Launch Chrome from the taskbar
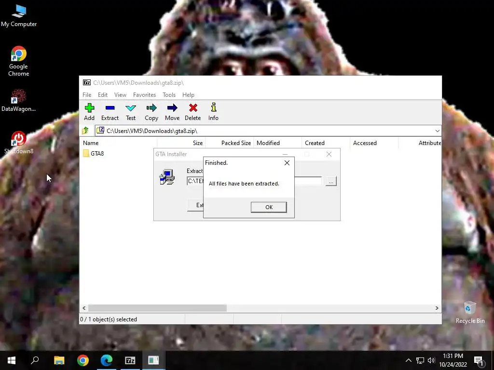 coord(83,360)
